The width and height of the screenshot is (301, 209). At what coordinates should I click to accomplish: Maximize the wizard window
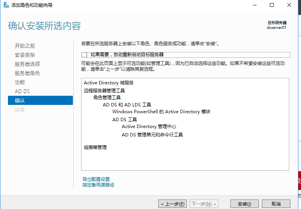pyautogui.click(x=272, y=5)
